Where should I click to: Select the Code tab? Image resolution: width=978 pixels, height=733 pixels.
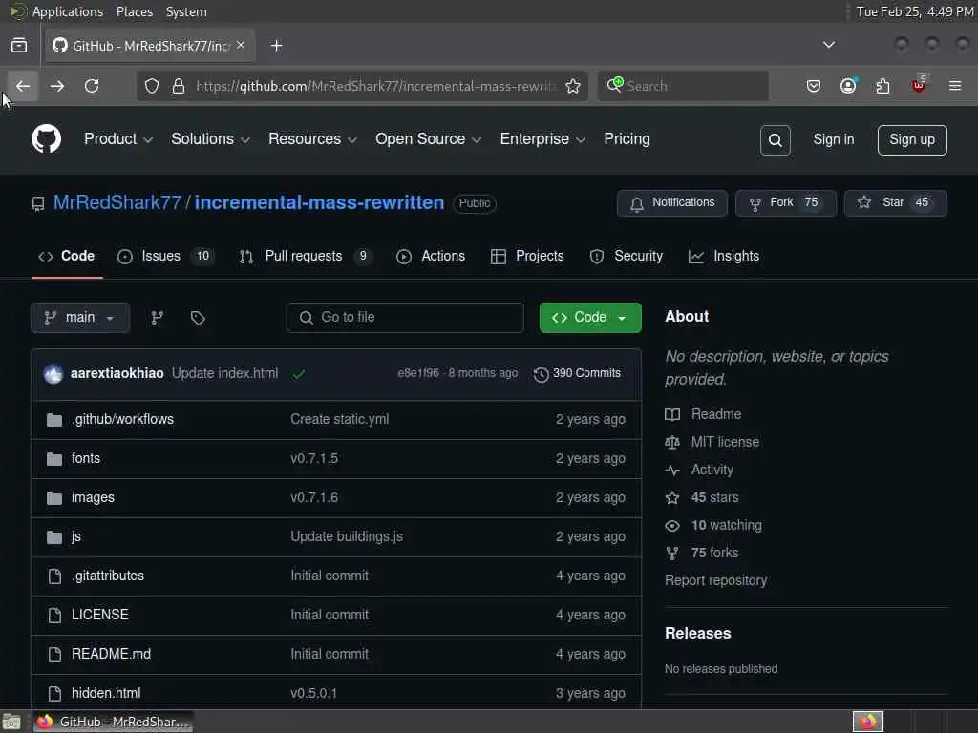[x=67, y=256]
